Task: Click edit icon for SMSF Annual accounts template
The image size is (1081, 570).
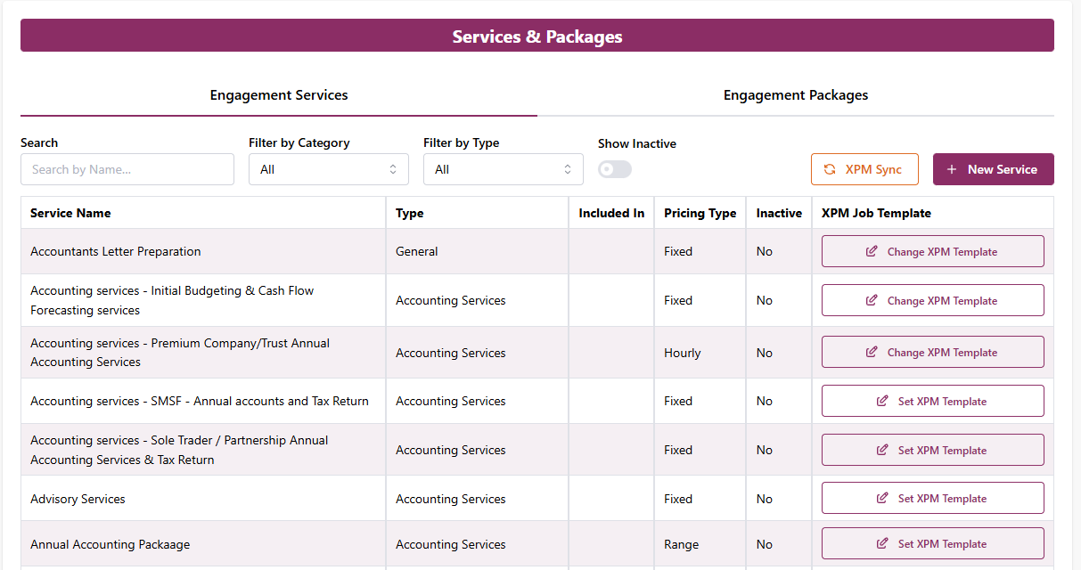Action: 883,402
